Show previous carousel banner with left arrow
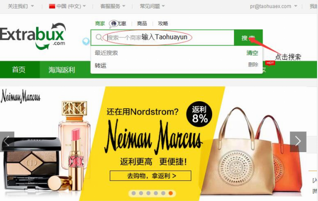The width and height of the screenshot is (318, 201). (x=7, y=141)
